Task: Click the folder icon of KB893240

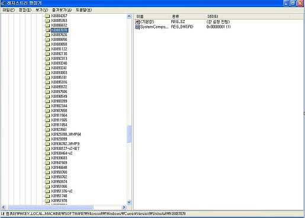Action: pyautogui.click(x=47, y=63)
